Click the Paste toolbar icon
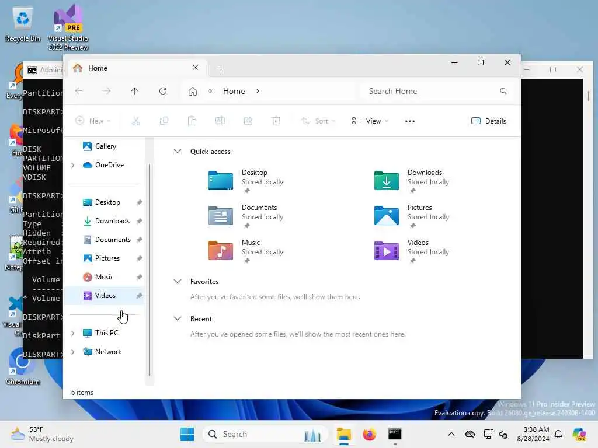The height and width of the screenshot is (448, 598). [192, 121]
